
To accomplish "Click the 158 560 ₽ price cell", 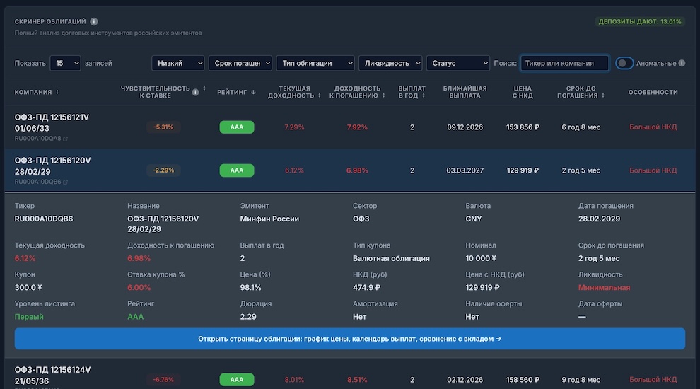I will pyautogui.click(x=523, y=380).
